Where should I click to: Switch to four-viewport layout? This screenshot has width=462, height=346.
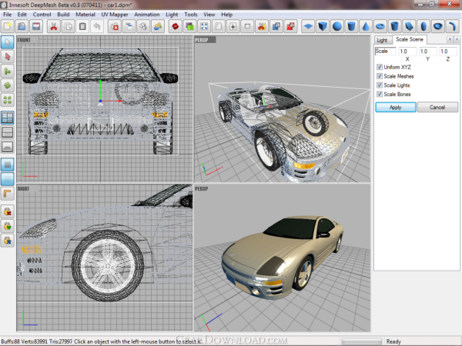(x=8, y=118)
